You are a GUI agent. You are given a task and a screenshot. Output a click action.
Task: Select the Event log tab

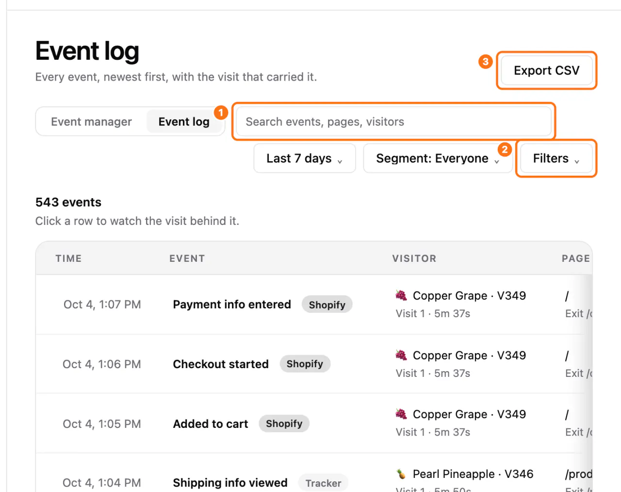(184, 121)
